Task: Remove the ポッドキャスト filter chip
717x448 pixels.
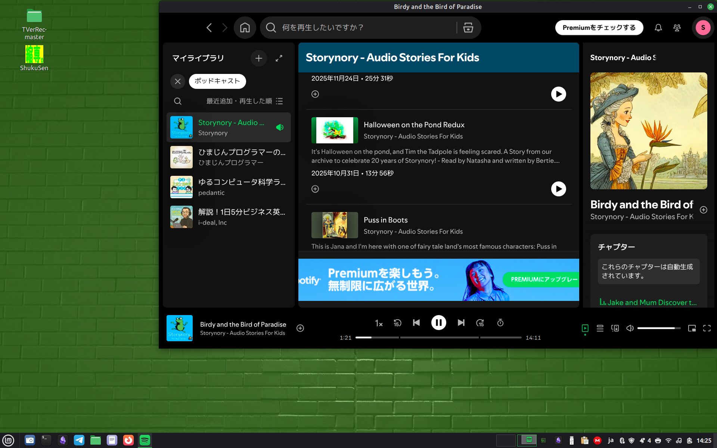Action: [x=178, y=81]
